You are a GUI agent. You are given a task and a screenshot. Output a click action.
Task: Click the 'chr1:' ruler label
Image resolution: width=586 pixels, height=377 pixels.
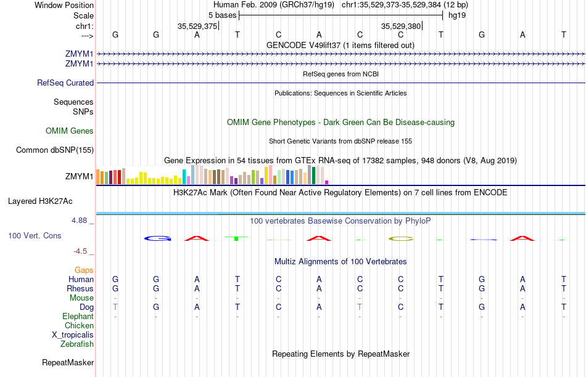pos(85,26)
